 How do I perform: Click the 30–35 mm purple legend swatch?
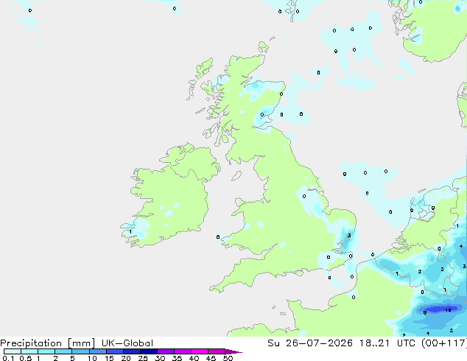pyautogui.click(x=165, y=351)
